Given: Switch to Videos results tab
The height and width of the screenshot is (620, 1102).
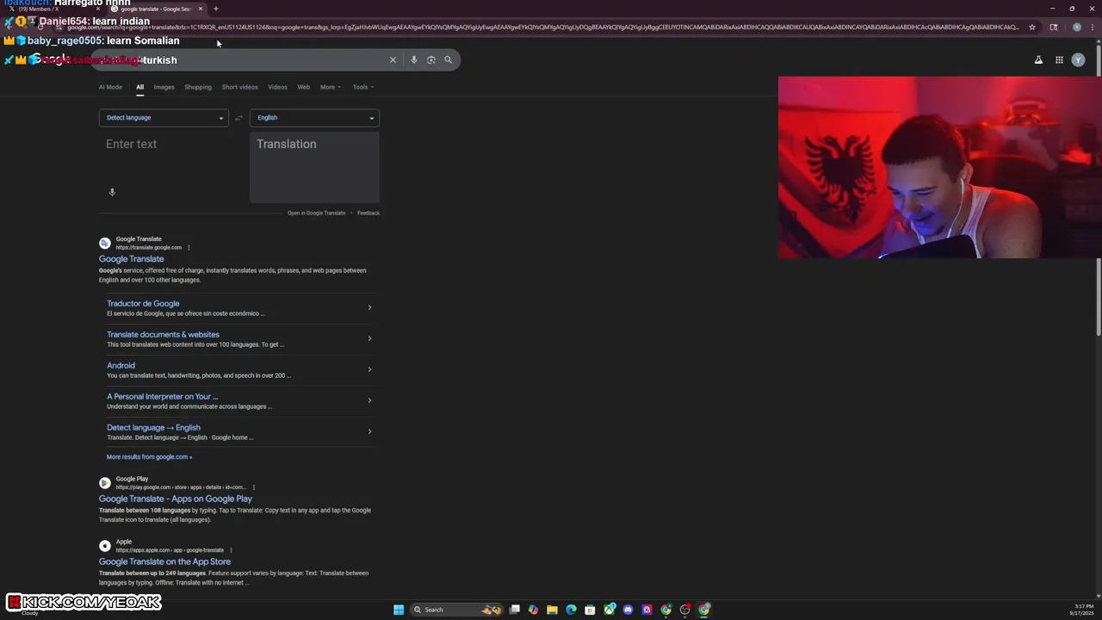Looking at the screenshot, I should point(277,87).
